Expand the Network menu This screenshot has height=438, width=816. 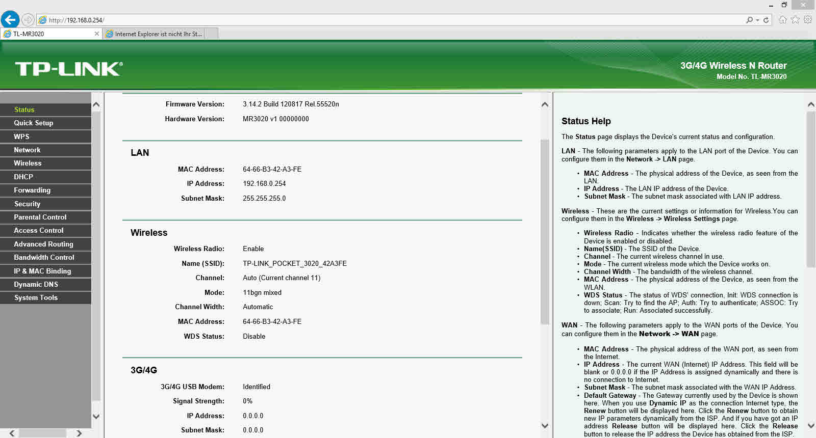[45, 150]
